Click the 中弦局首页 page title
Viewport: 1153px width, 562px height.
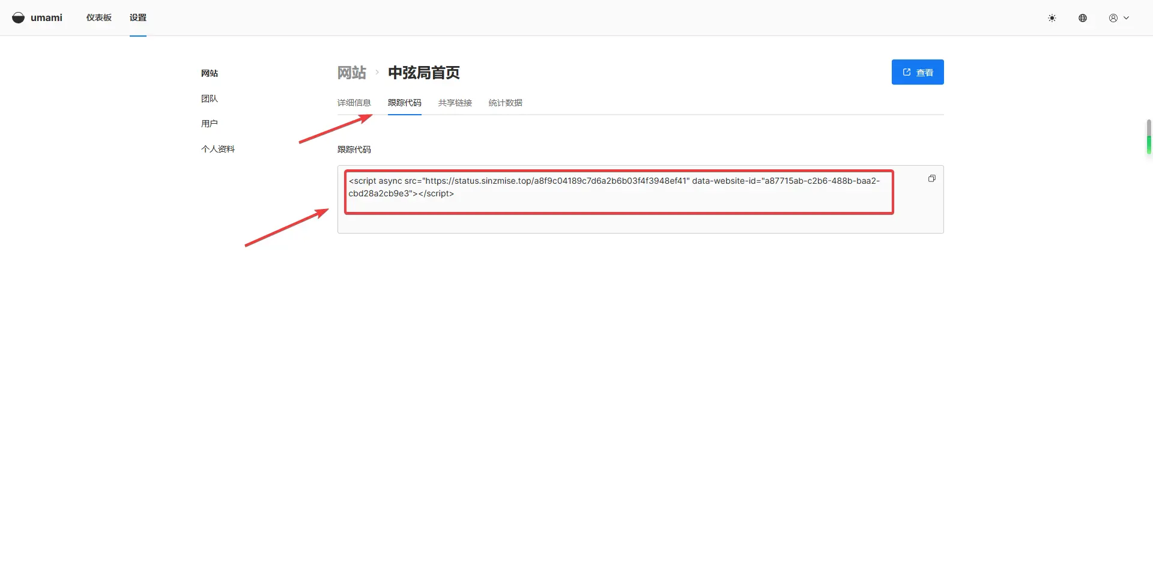(x=424, y=73)
